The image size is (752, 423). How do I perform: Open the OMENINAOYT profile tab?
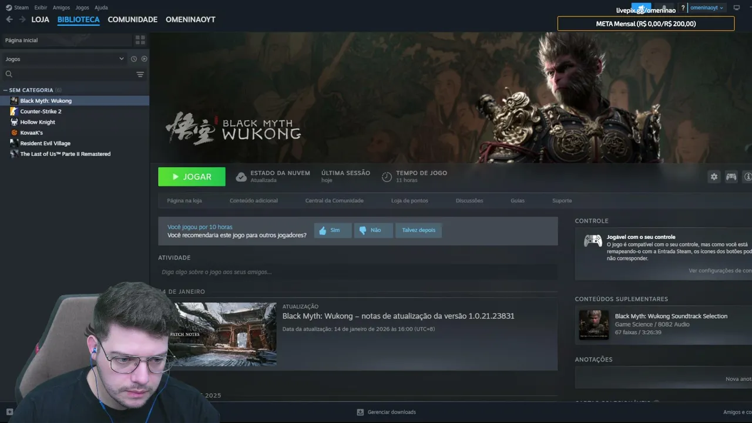coord(190,19)
